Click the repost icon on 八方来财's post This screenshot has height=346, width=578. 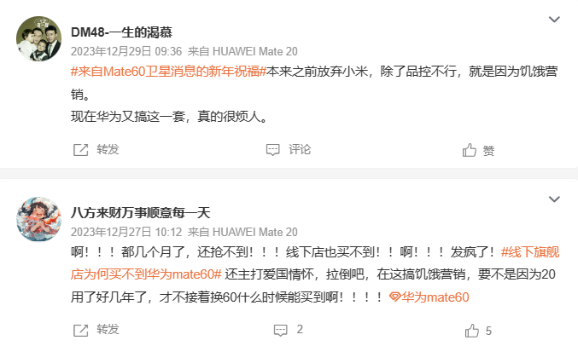point(81,330)
